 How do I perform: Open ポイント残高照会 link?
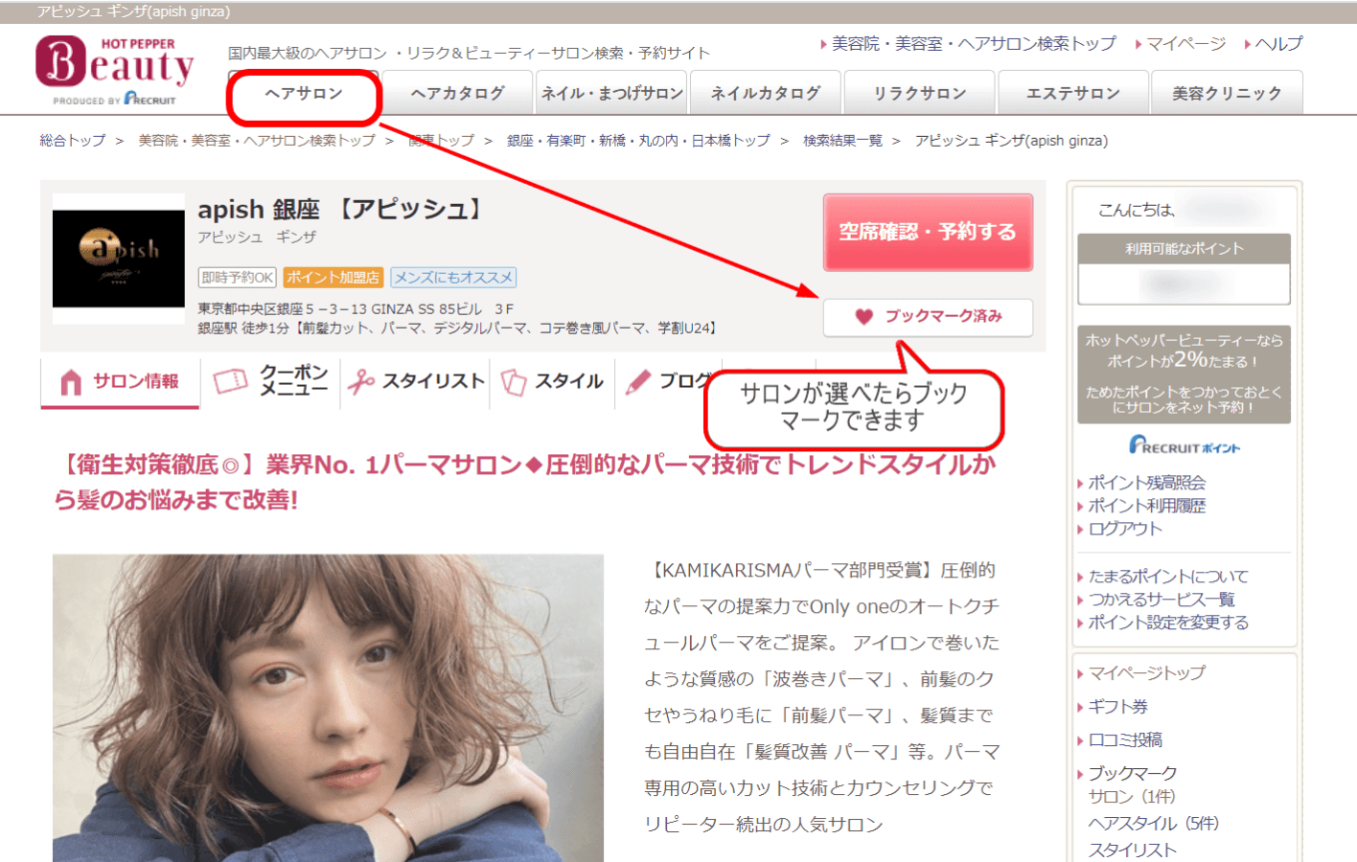(1147, 483)
